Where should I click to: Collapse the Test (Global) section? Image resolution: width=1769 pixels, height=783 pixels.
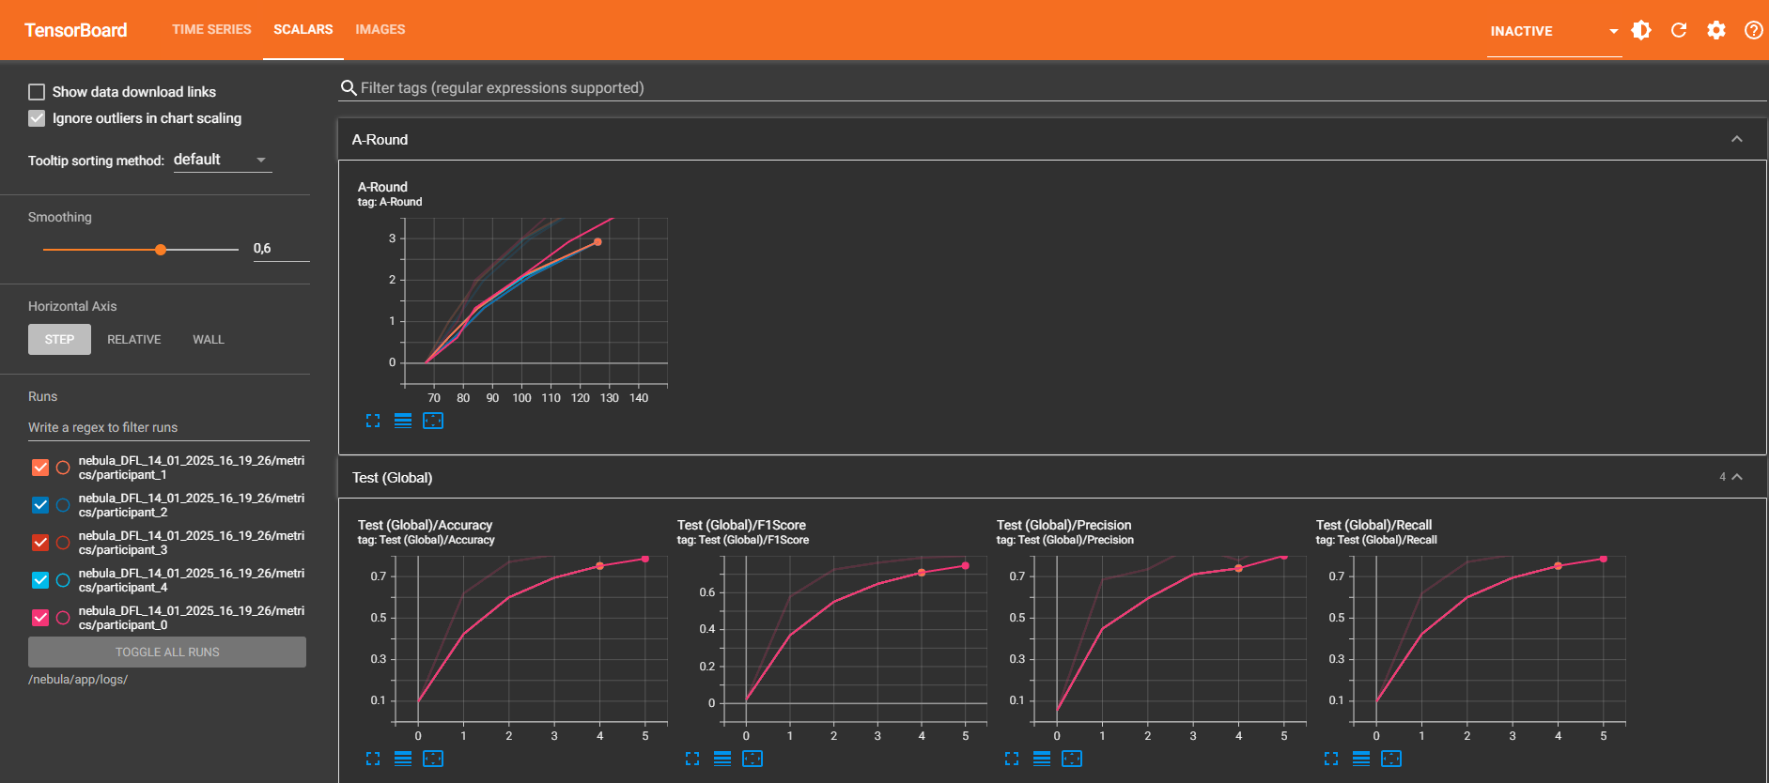pyautogui.click(x=1737, y=477)
